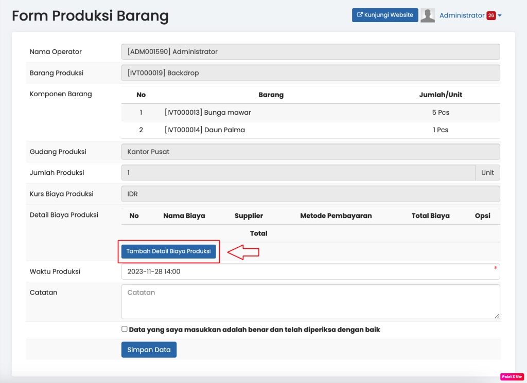This screenshot has width=527, height=383.
Task: Select the Daun Palma component row
Action: [x=310, y=130]
